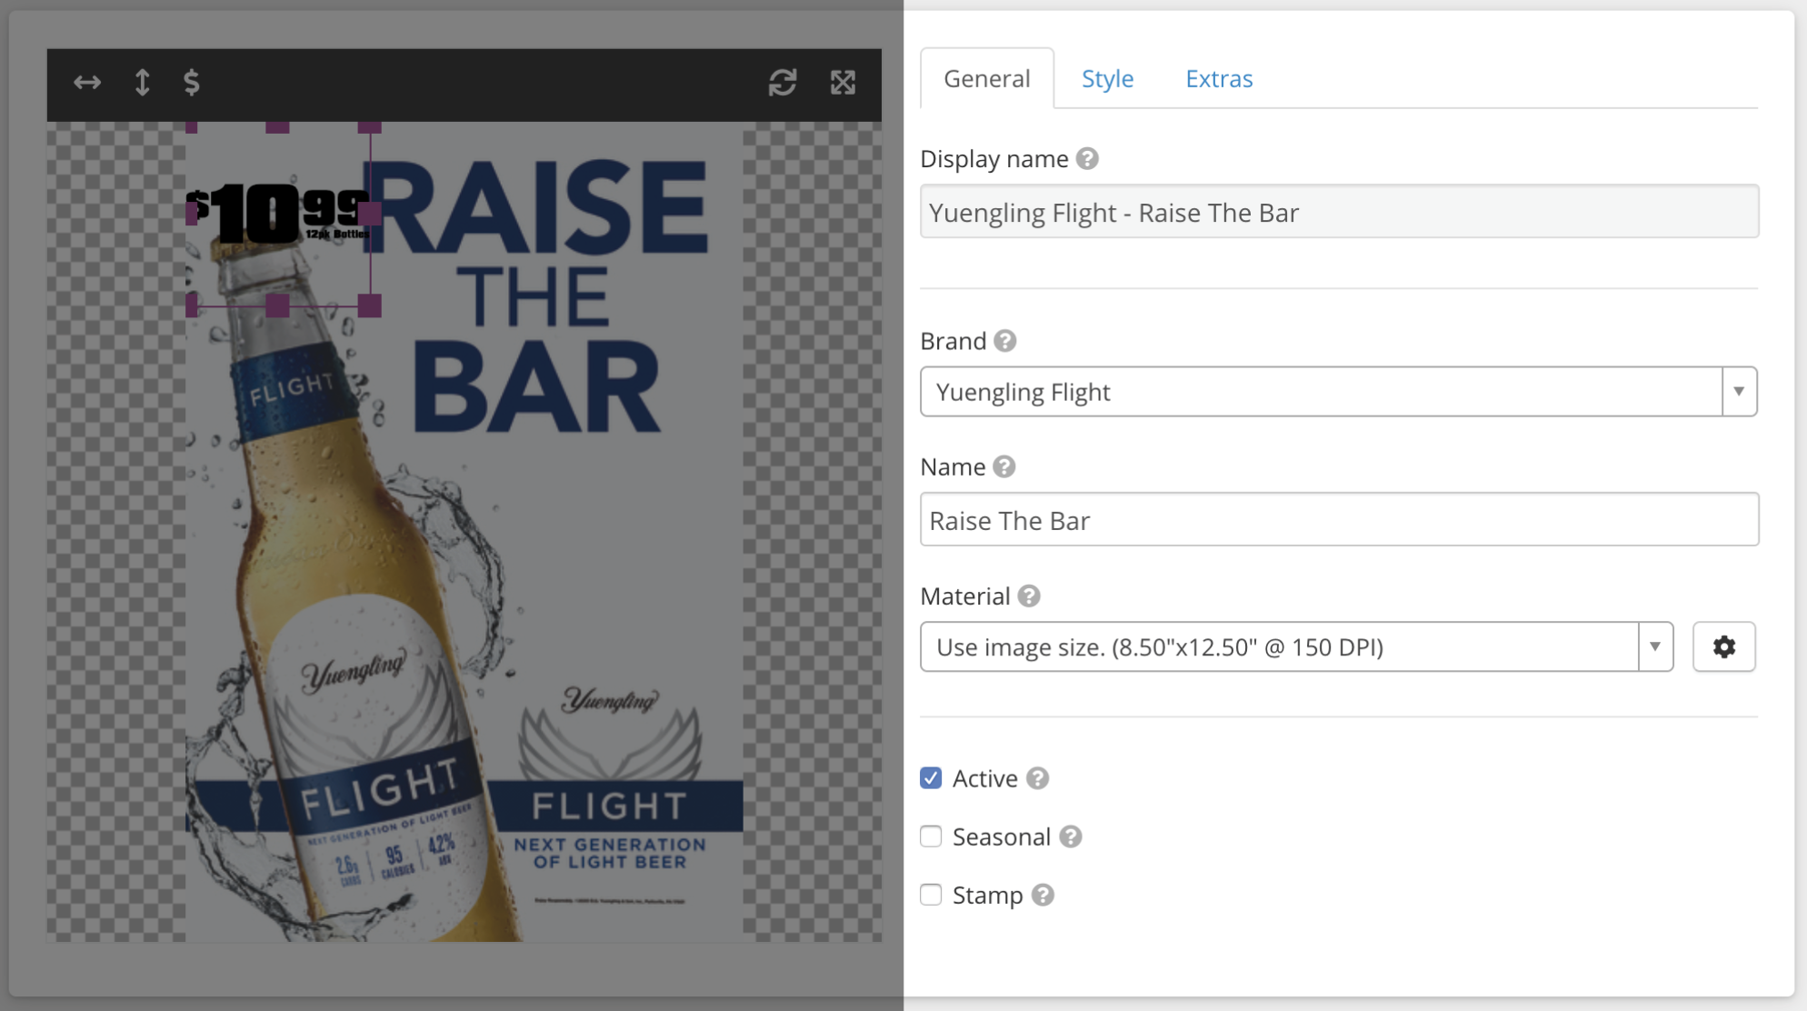This screenshot has height=1011, width=1807.
Task: Click the Stamp label text
Action: 988,896
